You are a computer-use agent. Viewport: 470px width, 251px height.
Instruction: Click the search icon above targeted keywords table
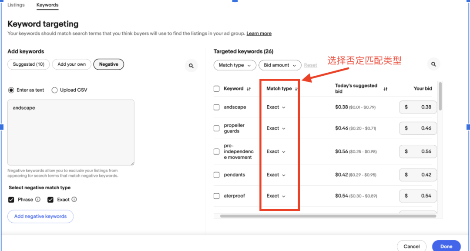[433, 64]
